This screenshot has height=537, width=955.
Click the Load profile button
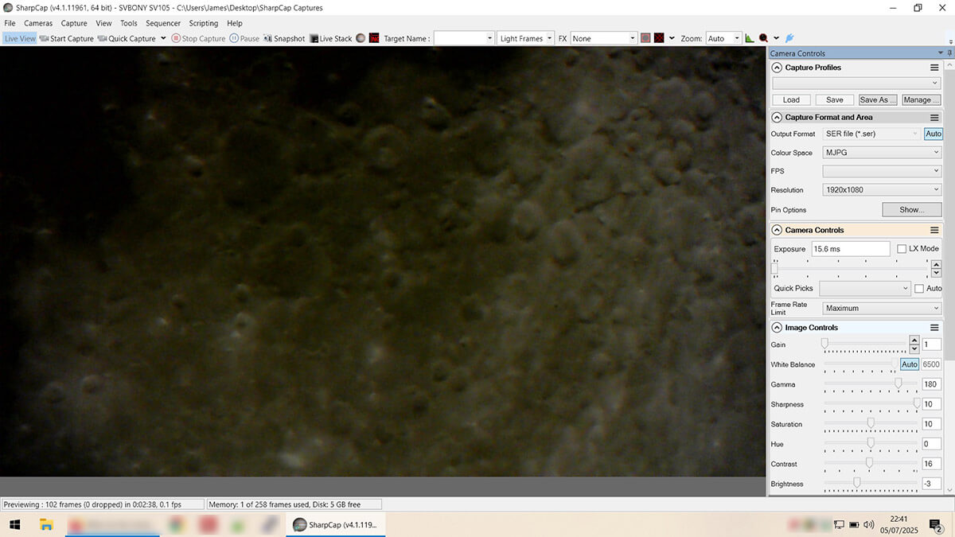point(791,99)
